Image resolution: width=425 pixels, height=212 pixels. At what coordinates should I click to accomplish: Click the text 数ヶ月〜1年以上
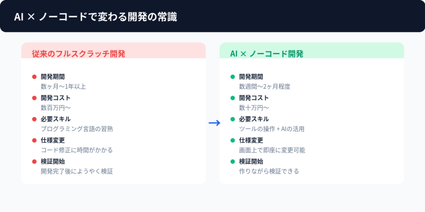tap(63, 87)
